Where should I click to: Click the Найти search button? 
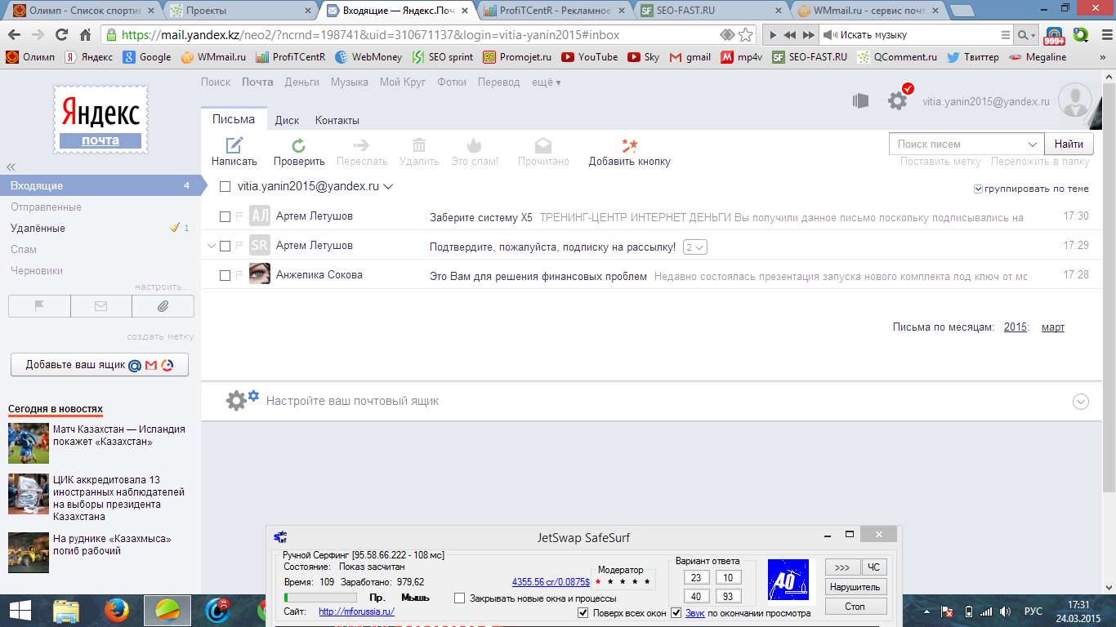pos(1069,144)
